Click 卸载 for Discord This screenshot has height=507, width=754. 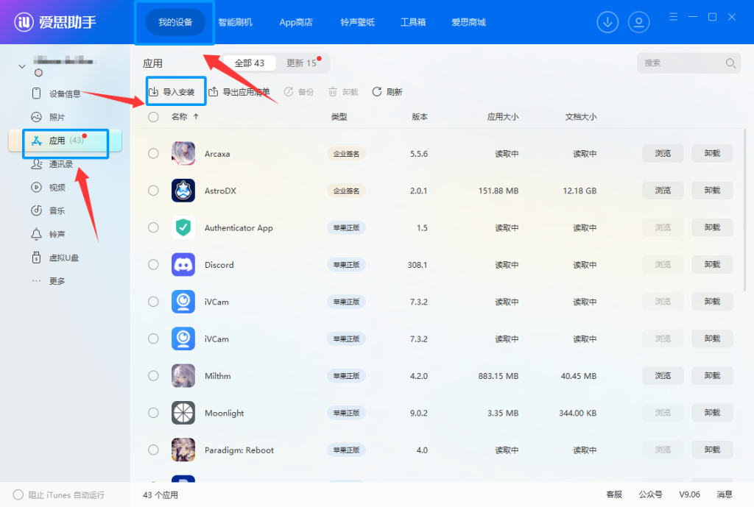[712, 264]
